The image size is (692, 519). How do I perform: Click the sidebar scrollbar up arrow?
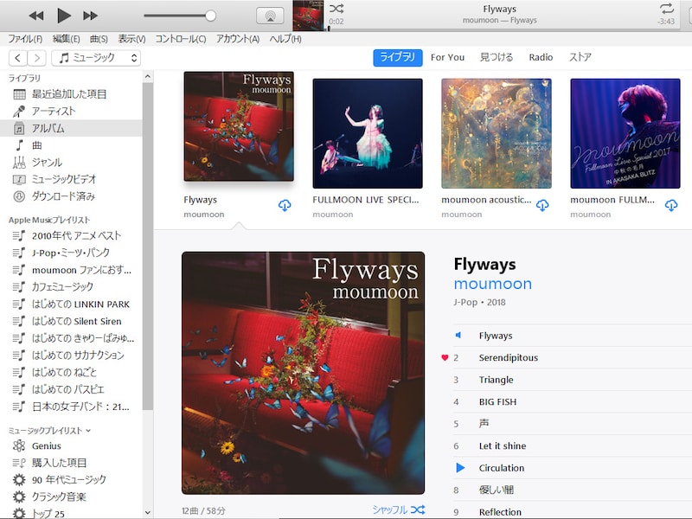point(148,76)
